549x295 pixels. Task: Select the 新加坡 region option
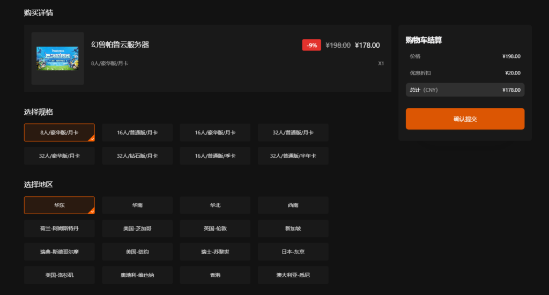pyautogui.click(x=293, y=228)
